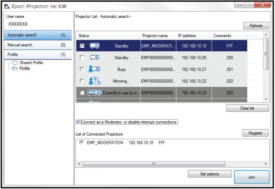Clear the projector list
This screenshot has height=189, width=275.
(247, 108)
